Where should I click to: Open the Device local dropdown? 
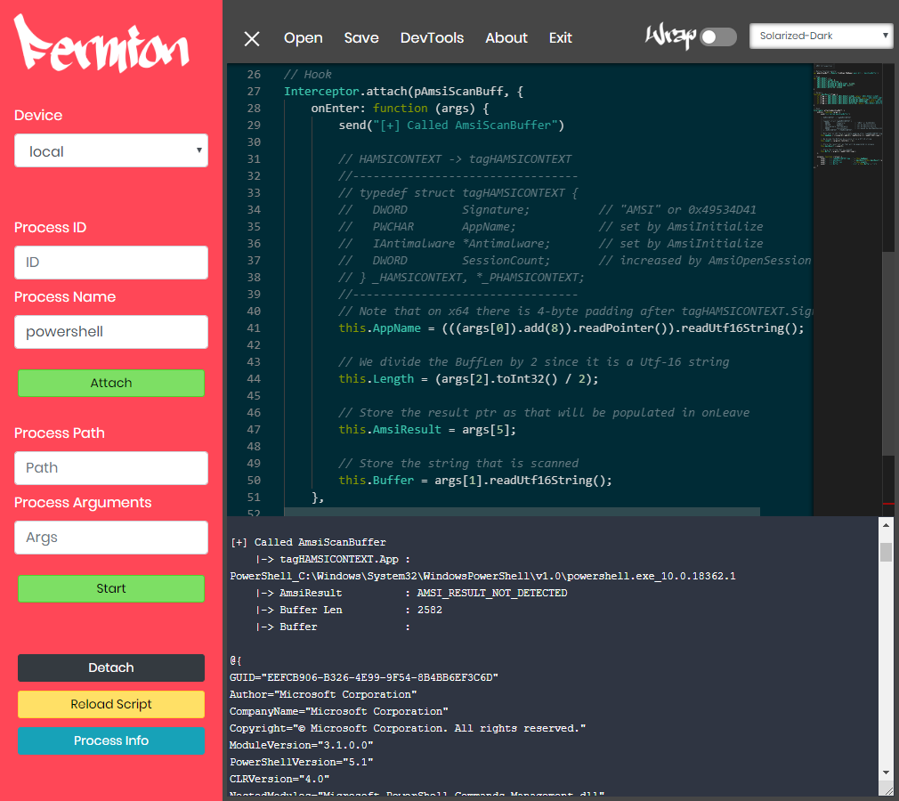click(x=111, y=150)
